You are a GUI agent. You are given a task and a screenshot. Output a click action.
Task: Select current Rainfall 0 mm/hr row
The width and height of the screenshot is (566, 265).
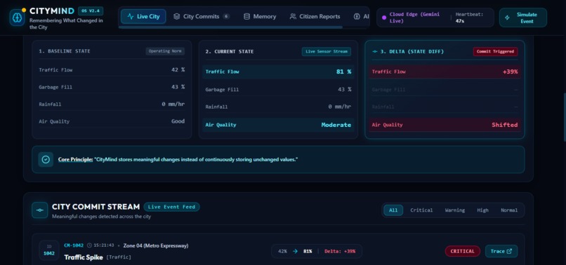point(278,107)
